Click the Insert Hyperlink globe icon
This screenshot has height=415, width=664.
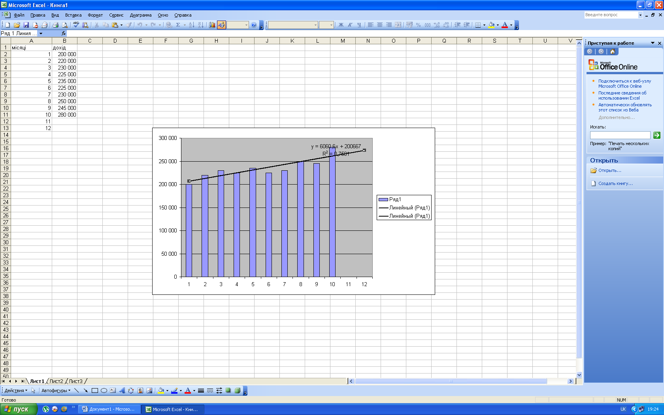tap(169, 25)
